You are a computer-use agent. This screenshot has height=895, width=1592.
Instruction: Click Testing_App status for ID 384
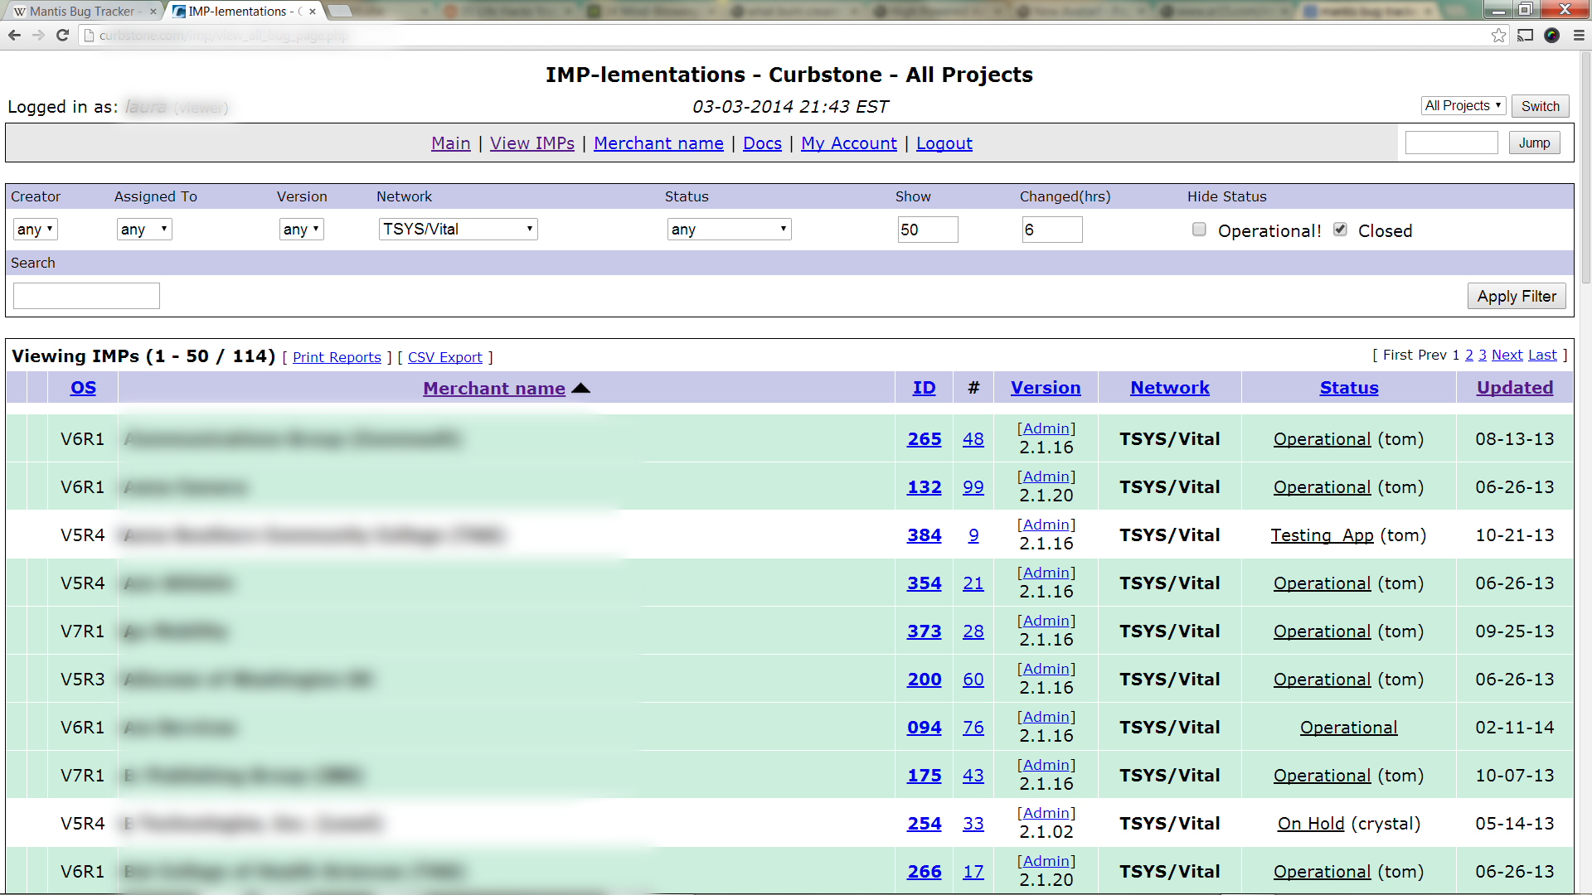click(1323, 535)
